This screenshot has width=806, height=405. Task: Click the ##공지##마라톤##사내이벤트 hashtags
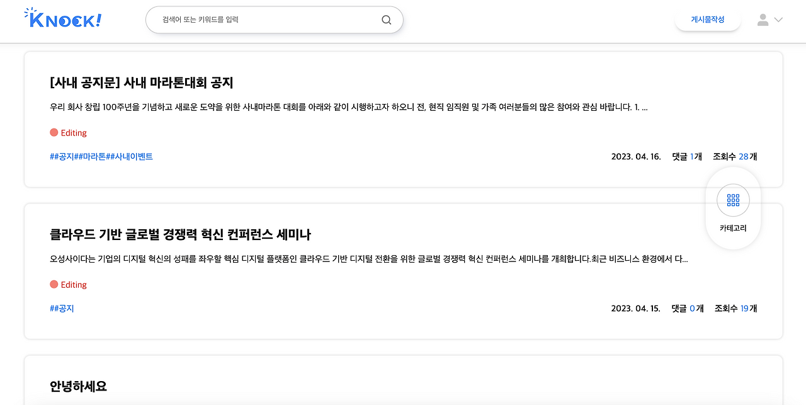point(101,156)
